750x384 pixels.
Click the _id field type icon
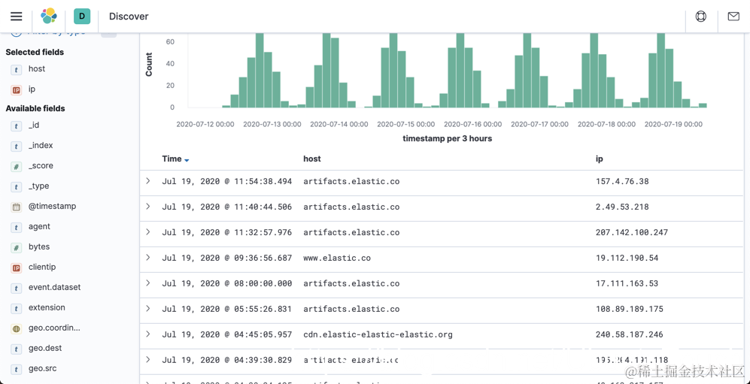coord(17,125)
